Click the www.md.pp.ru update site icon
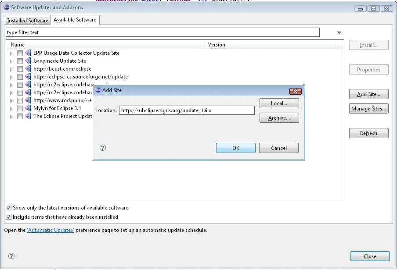This screenshot has height=270, width=397. pyautogui.click(x=28, y=100)
